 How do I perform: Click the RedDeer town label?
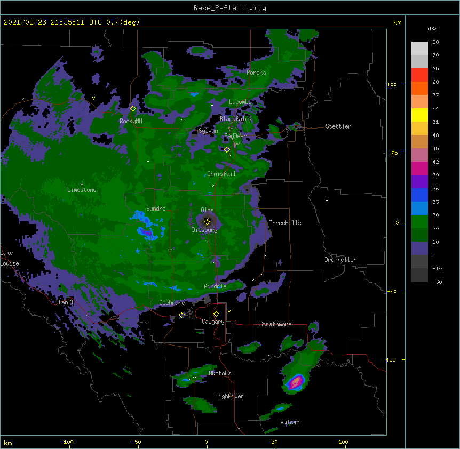pos(235,136)
